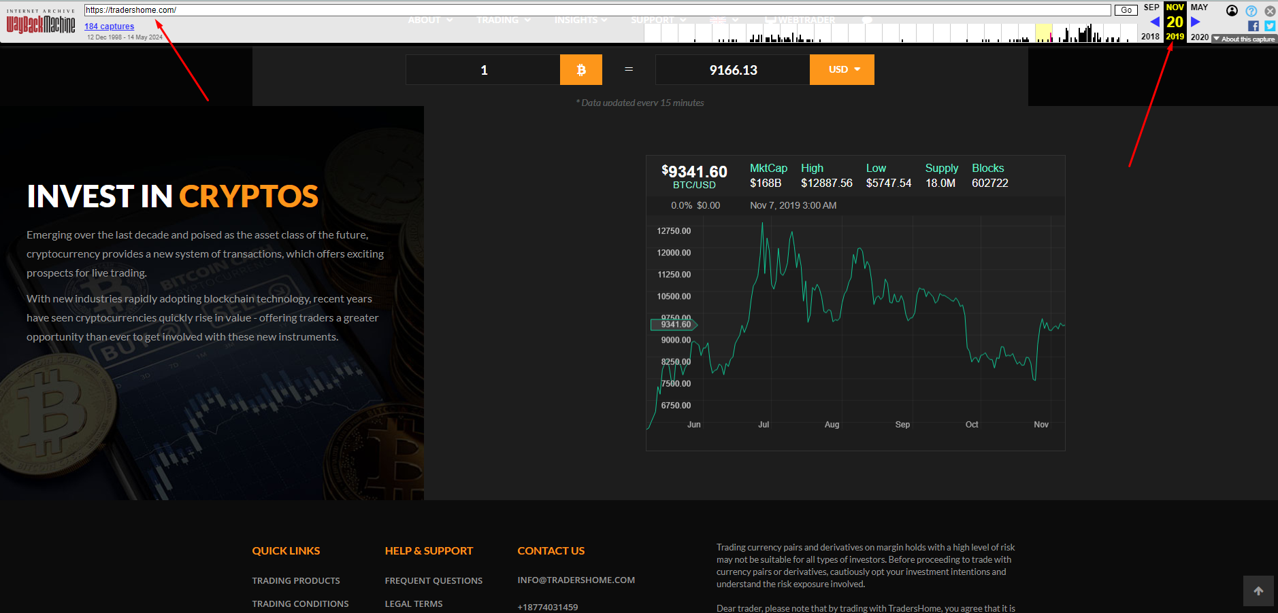Go to the previous capture with the left arrow
The height and width of the screenshot is (613, 1278).
pyautogui.click(x=1154, y=22)
